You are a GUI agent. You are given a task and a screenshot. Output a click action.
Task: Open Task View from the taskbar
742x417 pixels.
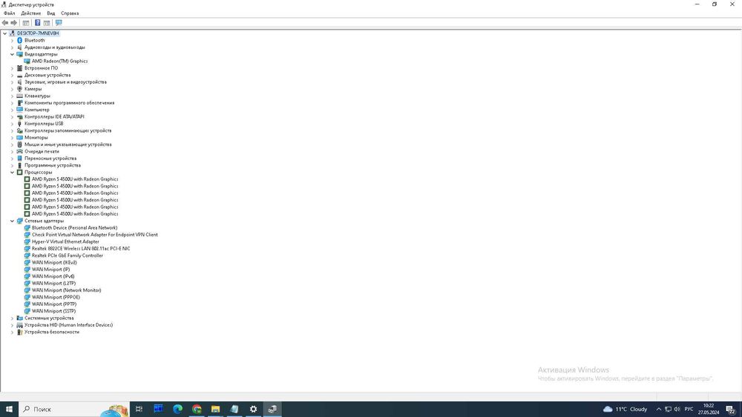coord(139,409)
